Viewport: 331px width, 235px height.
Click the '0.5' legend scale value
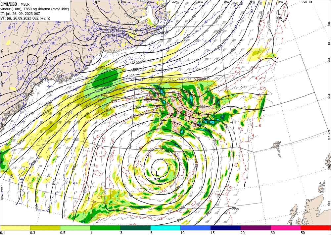click(63, 233)
